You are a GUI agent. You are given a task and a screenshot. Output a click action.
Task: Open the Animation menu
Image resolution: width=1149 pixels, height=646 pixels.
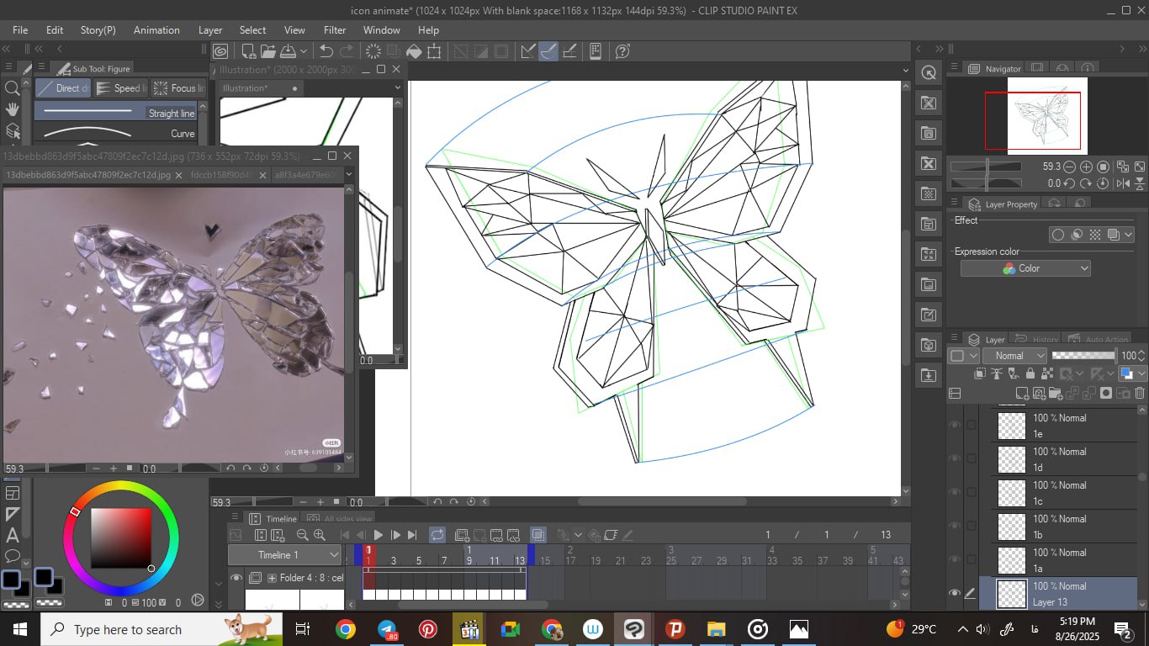pyautogui.click(x=156, y=30)
